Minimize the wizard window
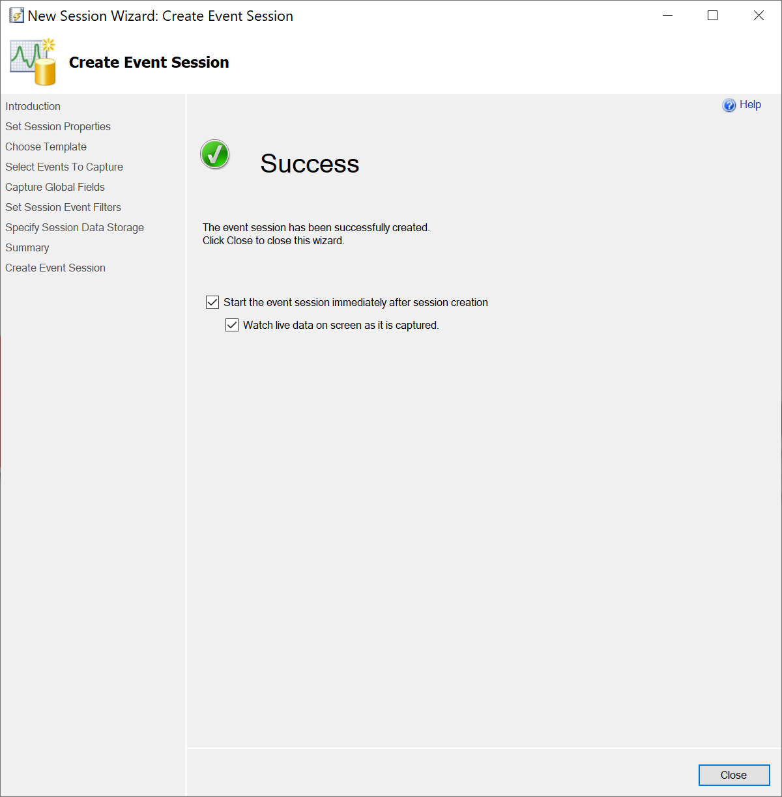This screenshot has width=782, height=797. (x=667, y=16)
